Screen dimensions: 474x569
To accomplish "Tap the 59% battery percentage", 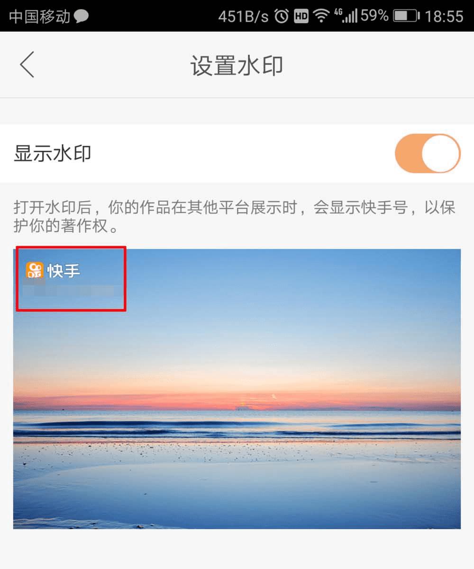I will pyautogui.click(x=375, y=16).
